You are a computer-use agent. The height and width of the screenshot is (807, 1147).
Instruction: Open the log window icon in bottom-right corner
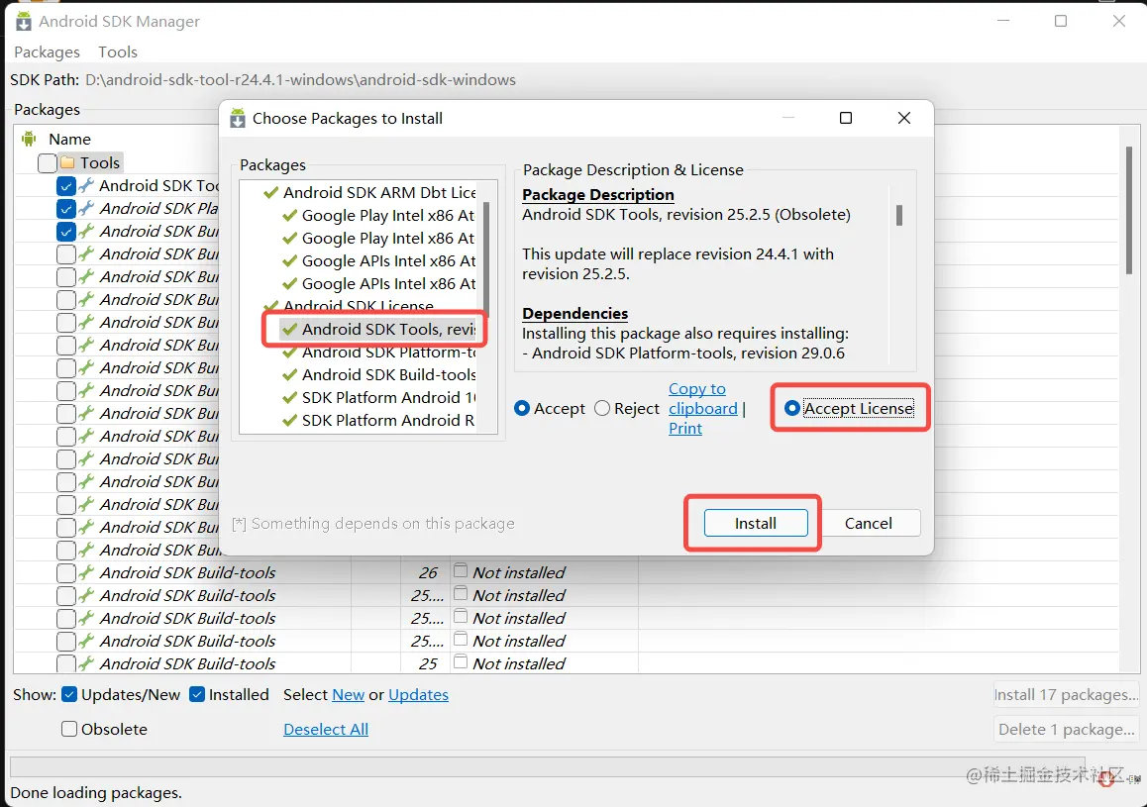click(x=1134, y=779)
